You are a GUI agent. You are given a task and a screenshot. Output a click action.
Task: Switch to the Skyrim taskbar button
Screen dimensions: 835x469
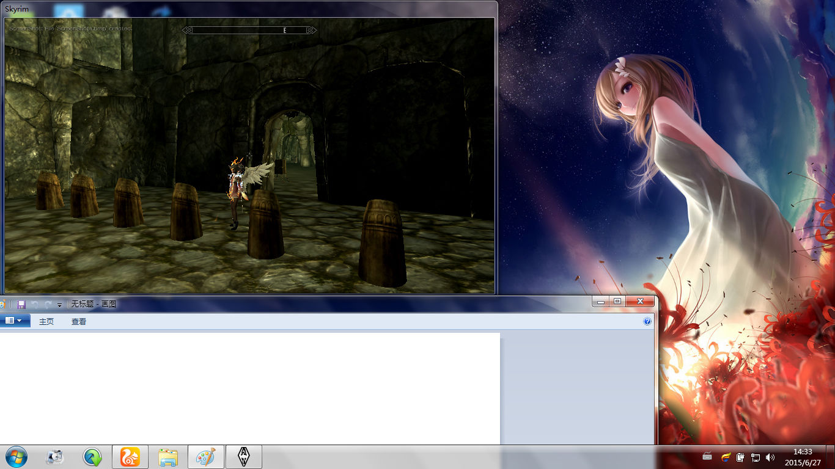click(244, 457)
